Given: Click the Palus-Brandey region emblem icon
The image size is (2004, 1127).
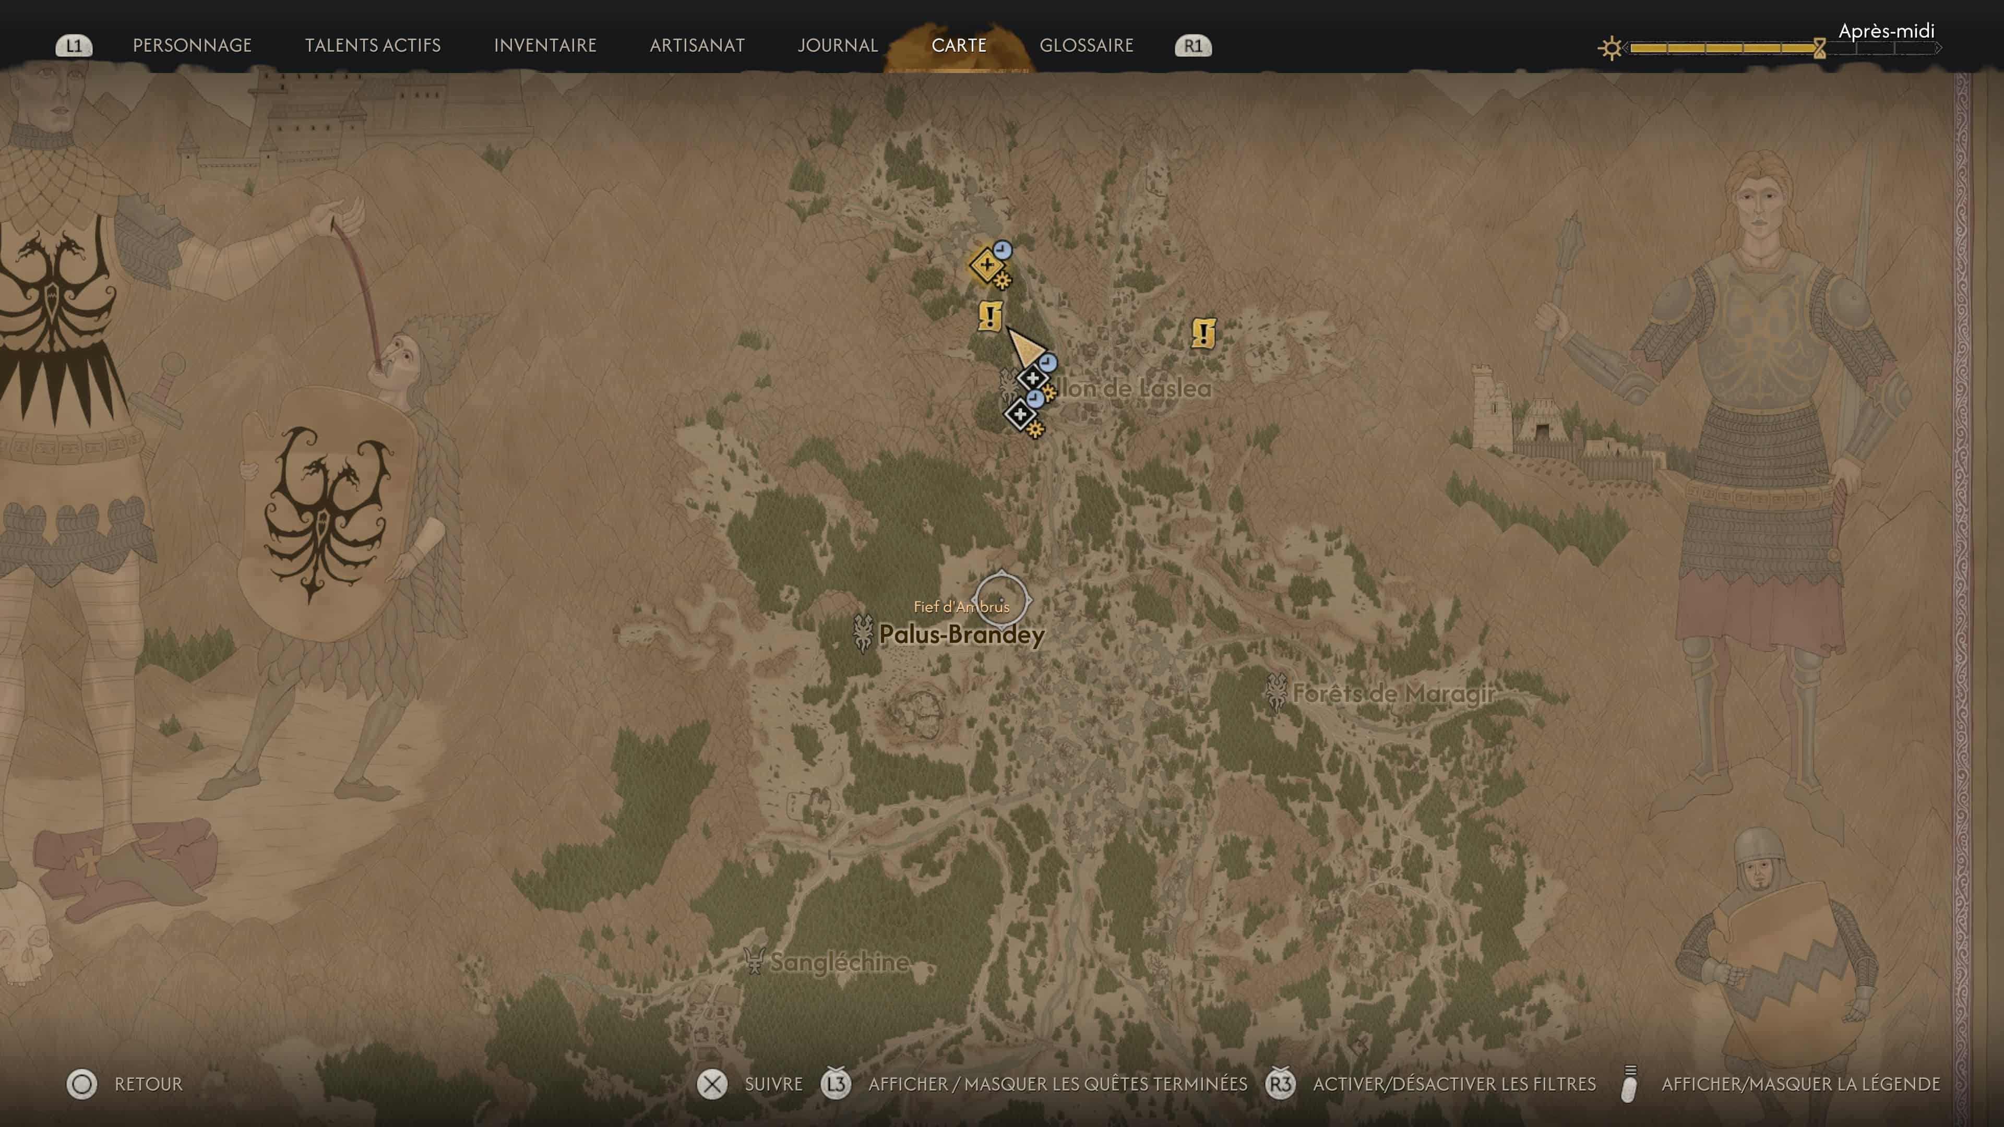Looking at the screenshot, I should click(863, 633).
